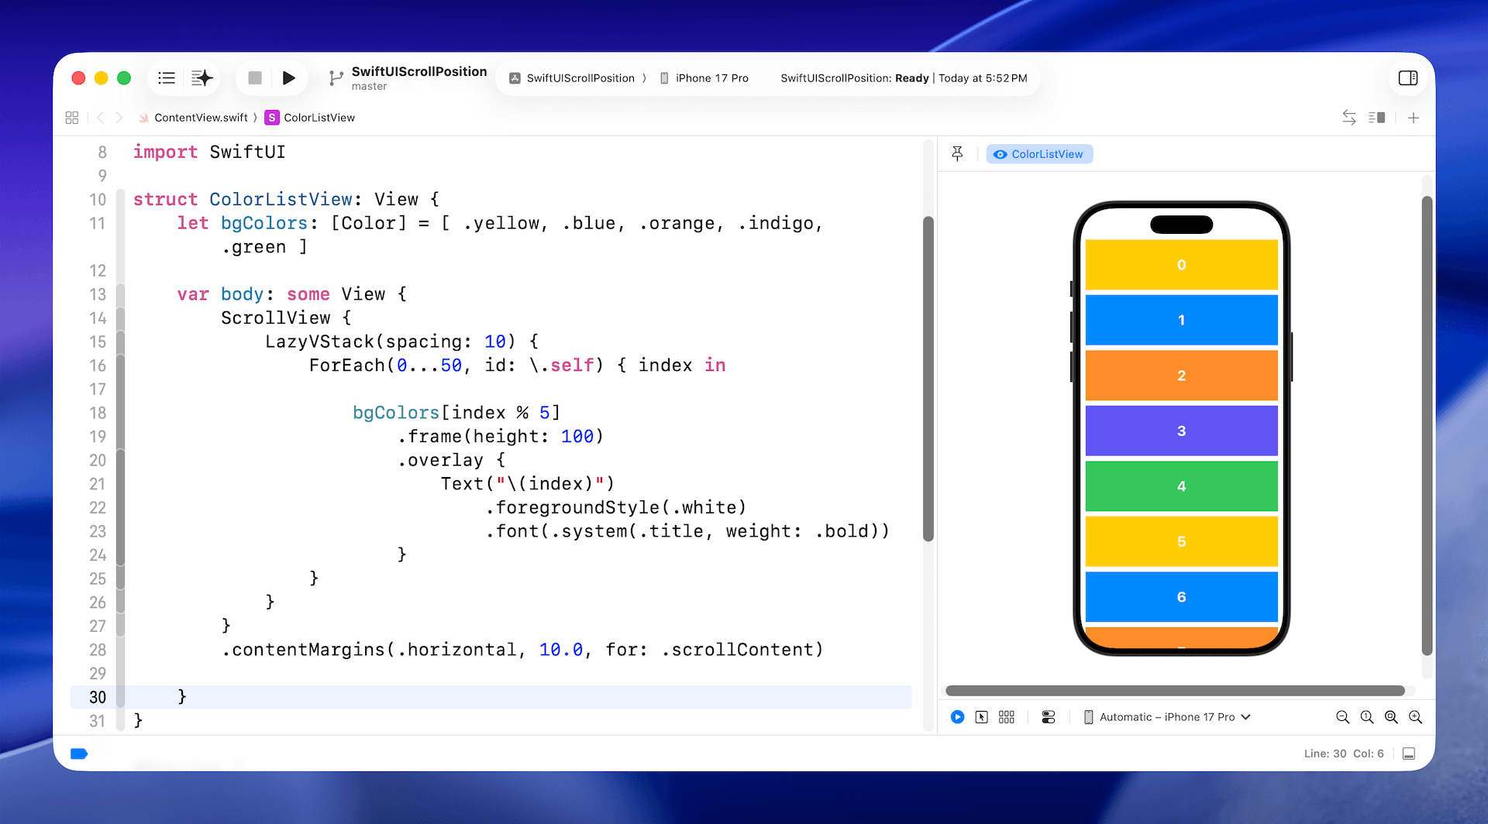The image size is (1488, 824).
Task: Open preview device settings
Action: tap(1049, 717)
